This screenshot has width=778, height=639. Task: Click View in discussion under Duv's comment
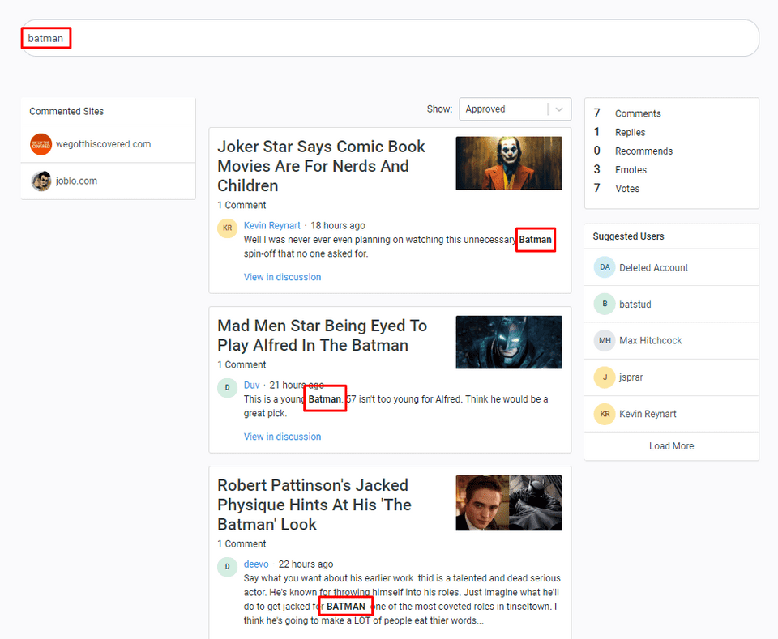point(282,437)
